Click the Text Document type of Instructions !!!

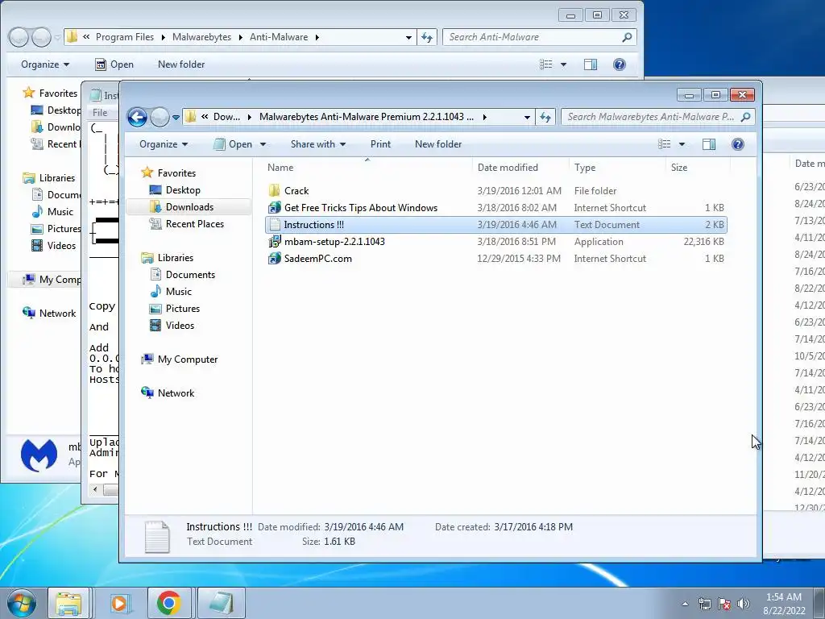(x=607, y=225)
